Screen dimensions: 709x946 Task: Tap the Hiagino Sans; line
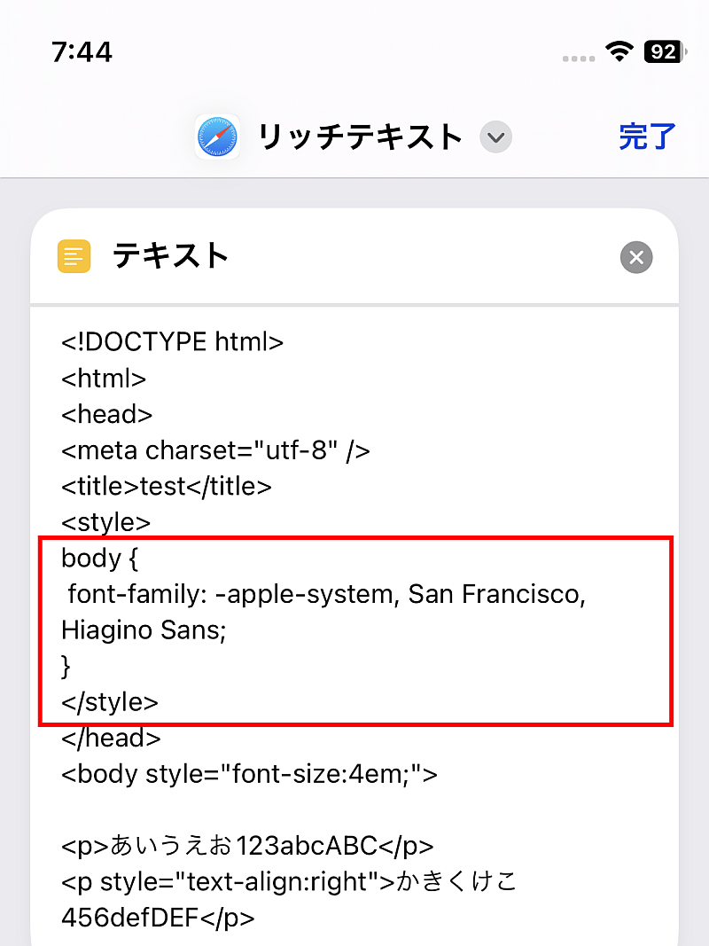click(x=144, y=630)
